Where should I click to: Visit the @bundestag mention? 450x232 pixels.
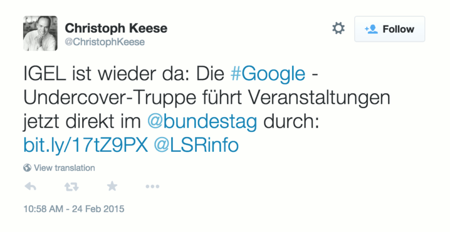pyautogui.click(x=202, y=122)
